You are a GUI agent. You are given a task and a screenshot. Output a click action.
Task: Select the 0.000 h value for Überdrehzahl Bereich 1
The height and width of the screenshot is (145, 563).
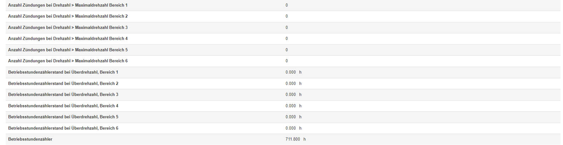293,72
